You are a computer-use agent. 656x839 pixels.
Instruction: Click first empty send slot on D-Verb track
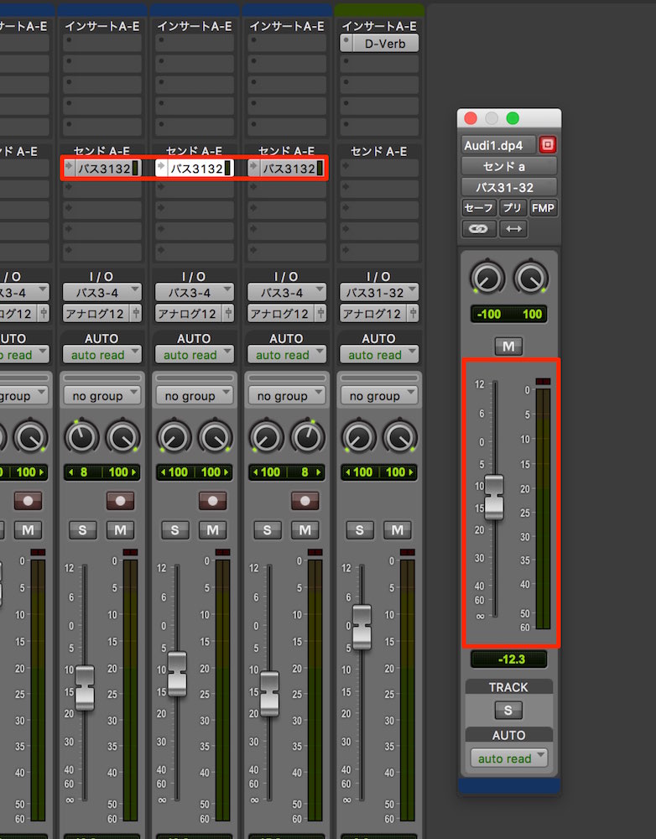tap(379, 168)
